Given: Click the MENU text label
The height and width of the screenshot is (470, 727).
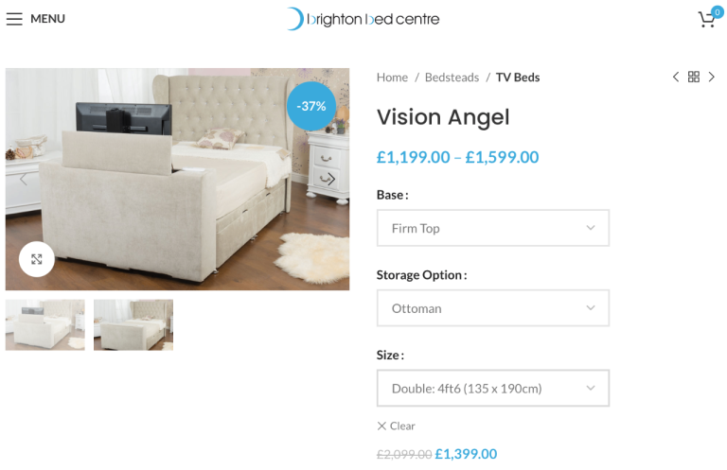Looking at the screenshot, I should pos(47,19).
